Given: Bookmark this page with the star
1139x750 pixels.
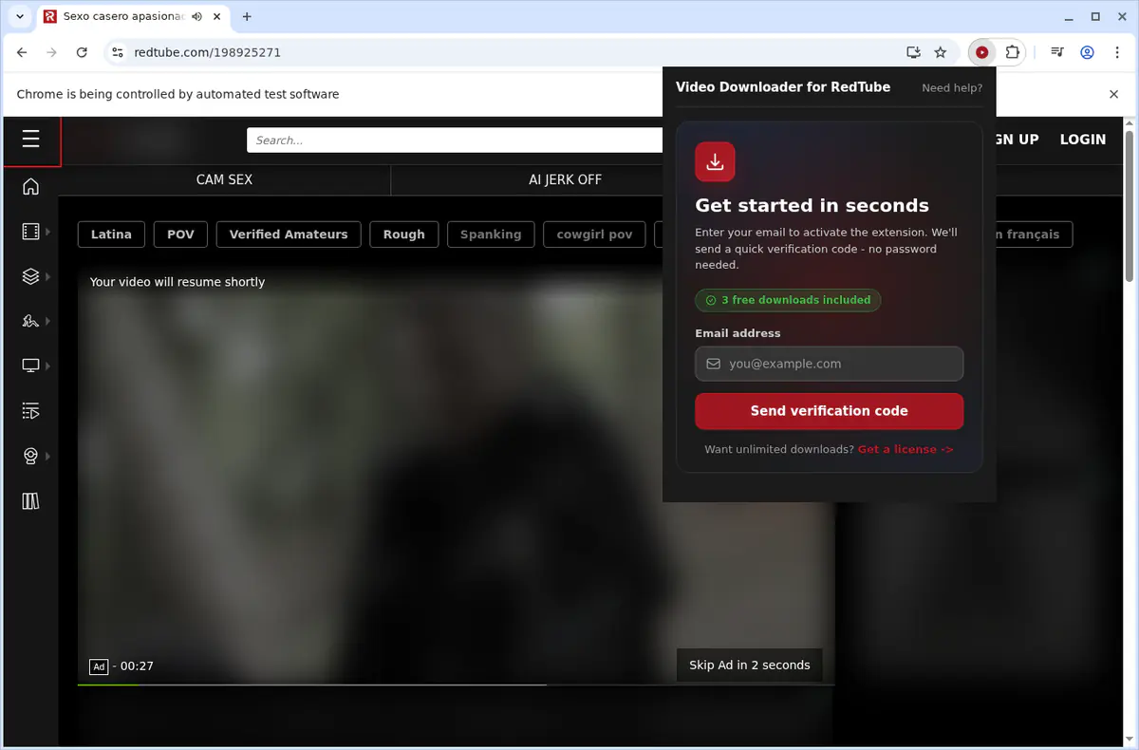Looking at the screenshot, I should [x=941, y=53].
